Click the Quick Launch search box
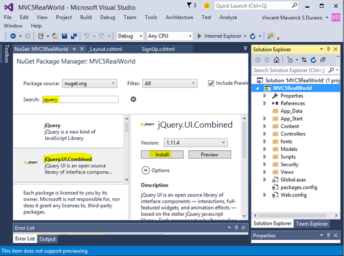344x256 pixels. coord(256,6)
